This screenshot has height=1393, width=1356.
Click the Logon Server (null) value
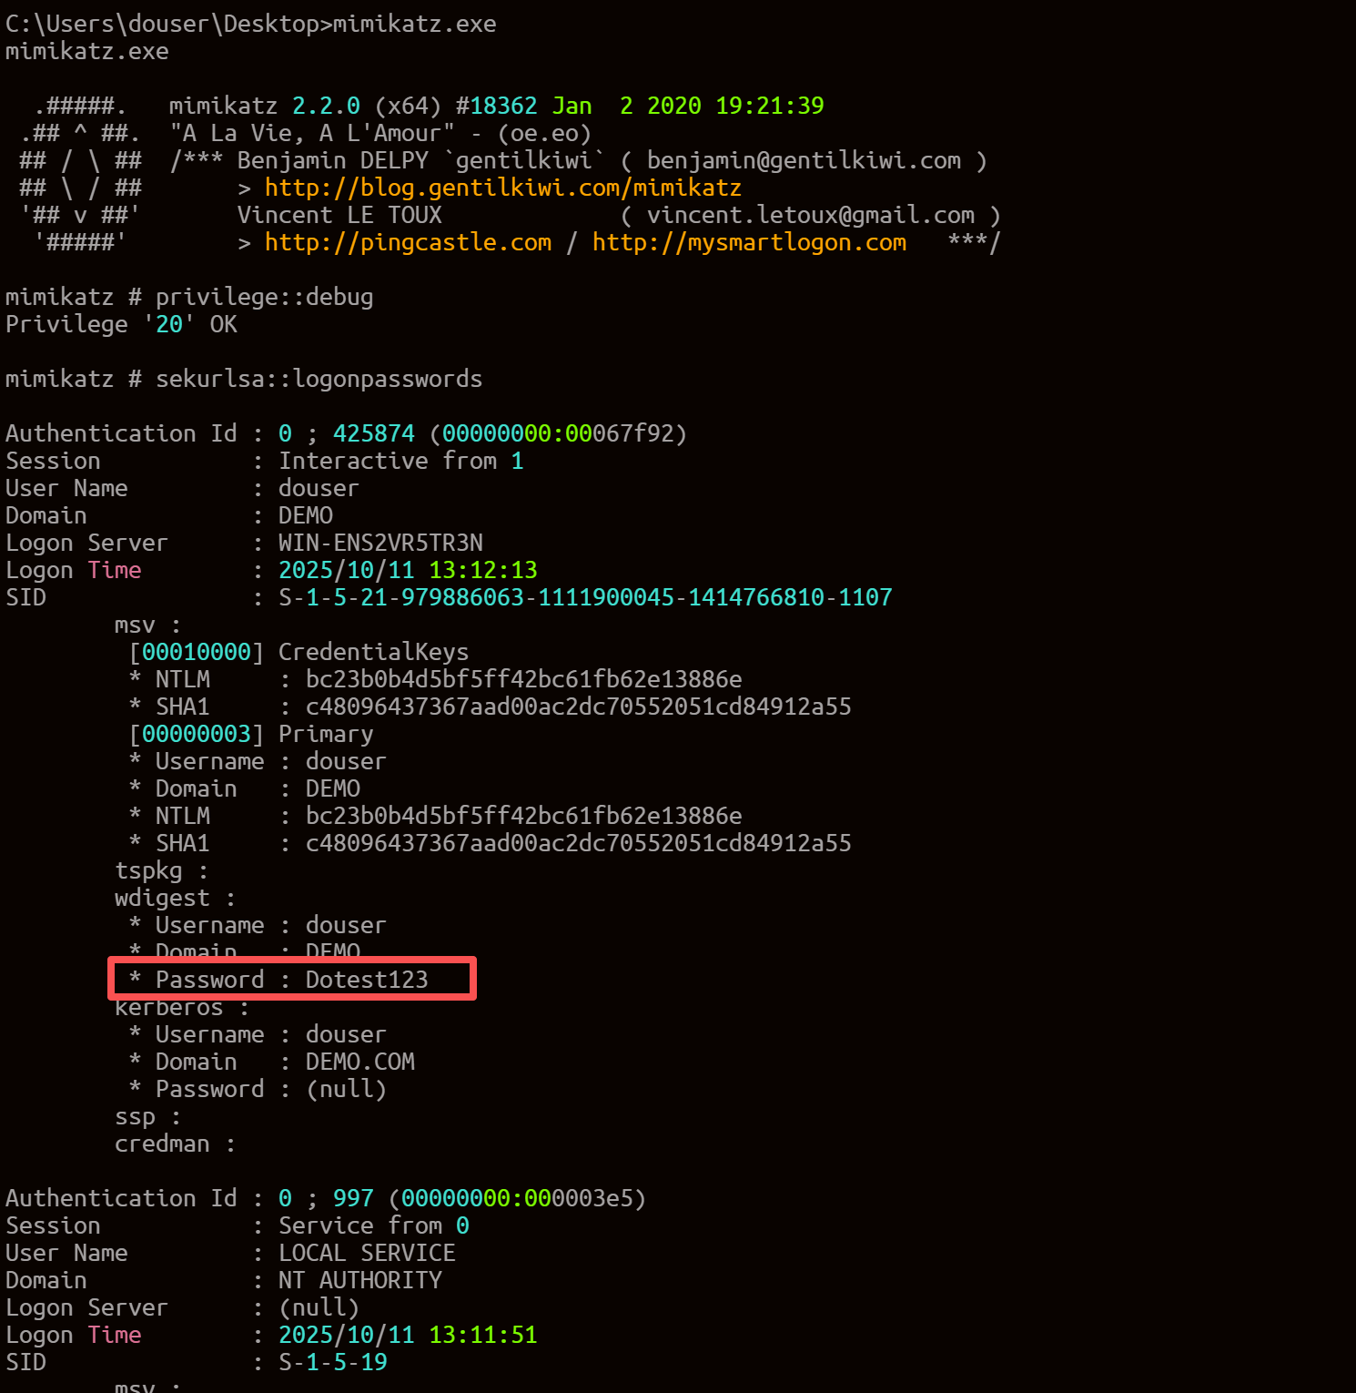[319, 1308]
